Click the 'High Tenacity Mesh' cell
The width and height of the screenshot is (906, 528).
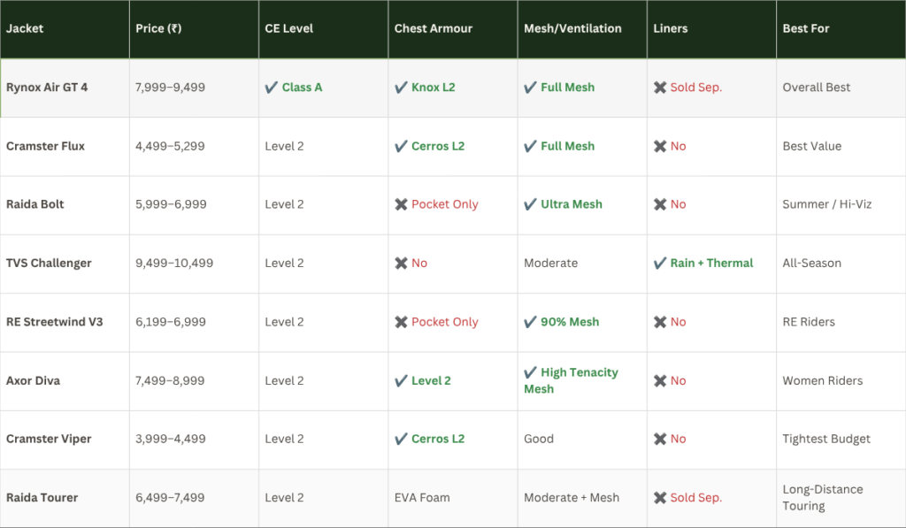(x=571, y=380)
